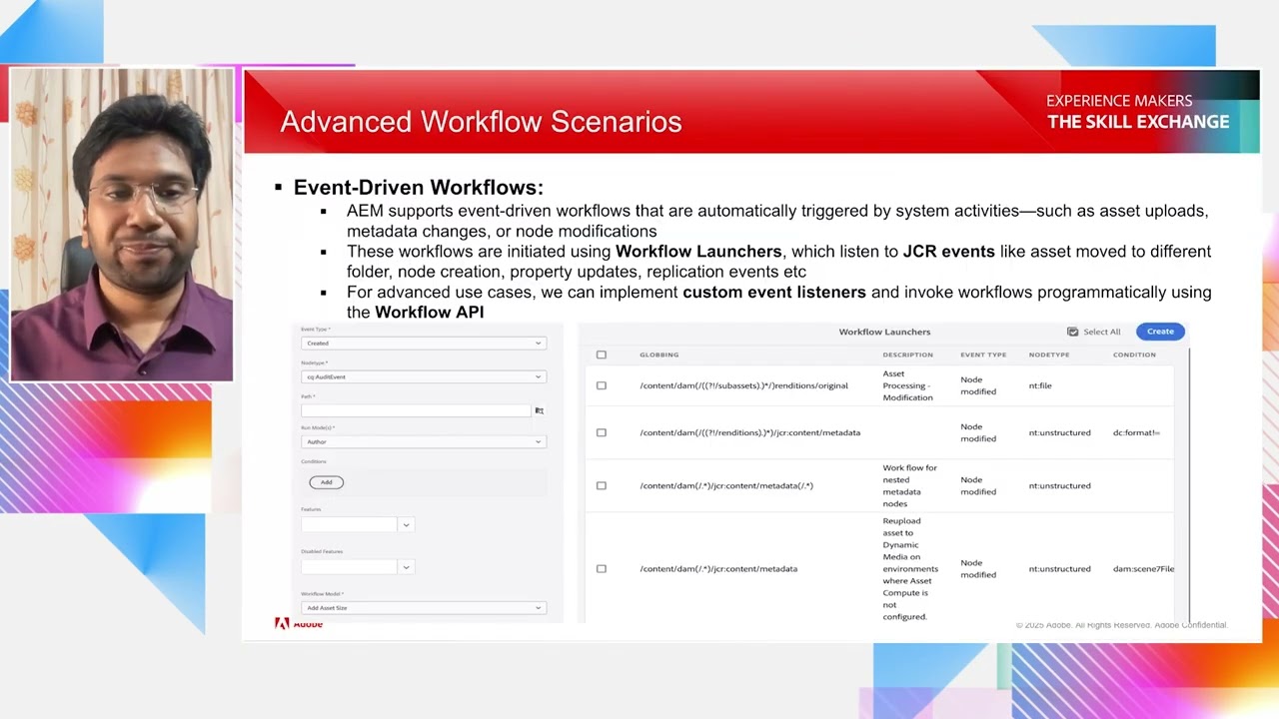Click the nt:file nodetype cell
This screenshot has height=719, width=1279.
point(1040,385)
